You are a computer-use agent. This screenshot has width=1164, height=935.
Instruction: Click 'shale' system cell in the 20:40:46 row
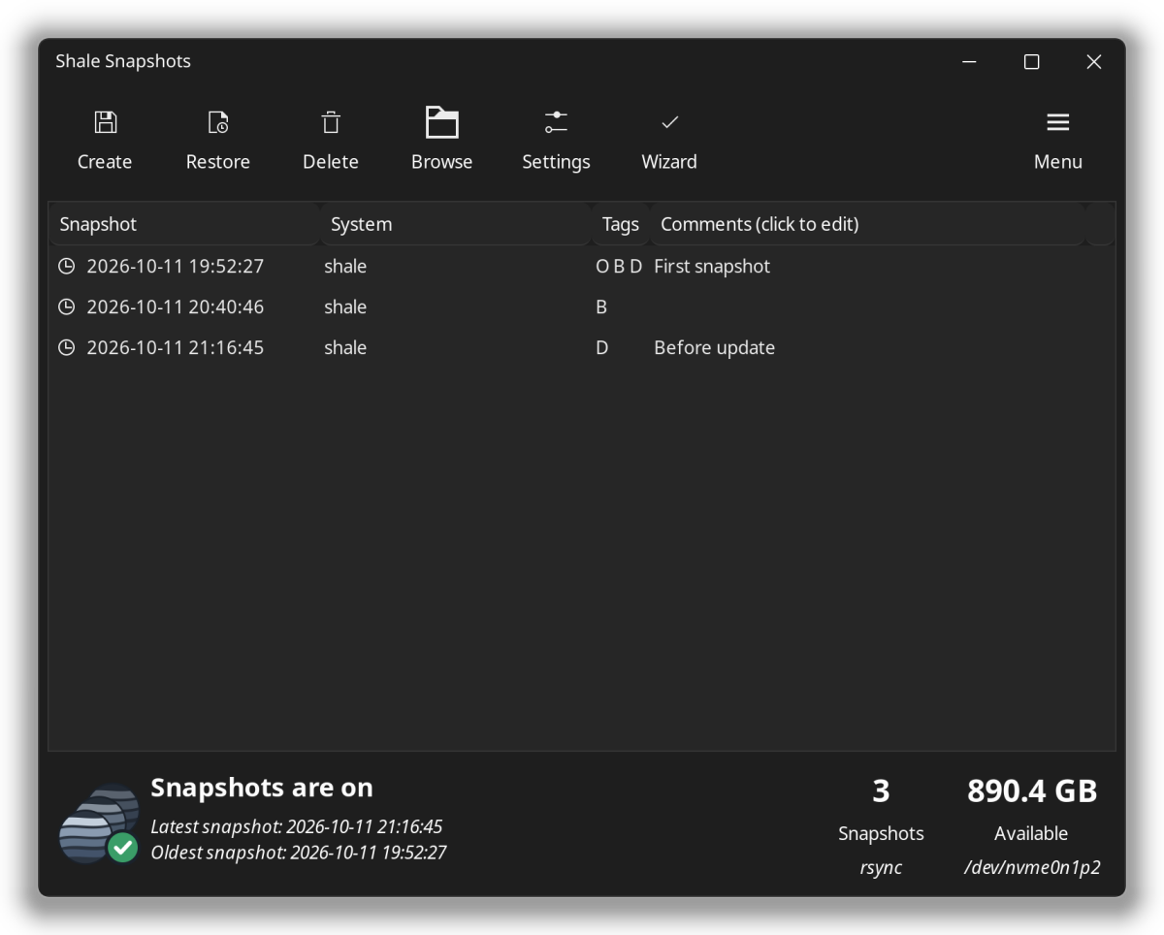click(345, 306)
